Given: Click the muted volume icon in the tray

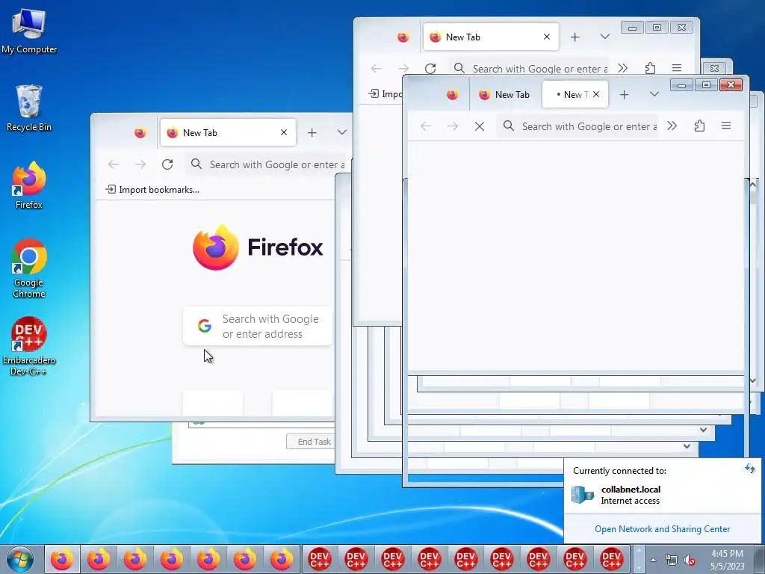Looking at the screenshot, I should pos(690,560).
